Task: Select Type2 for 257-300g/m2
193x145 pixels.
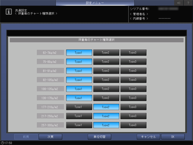Action: [106, 125]
